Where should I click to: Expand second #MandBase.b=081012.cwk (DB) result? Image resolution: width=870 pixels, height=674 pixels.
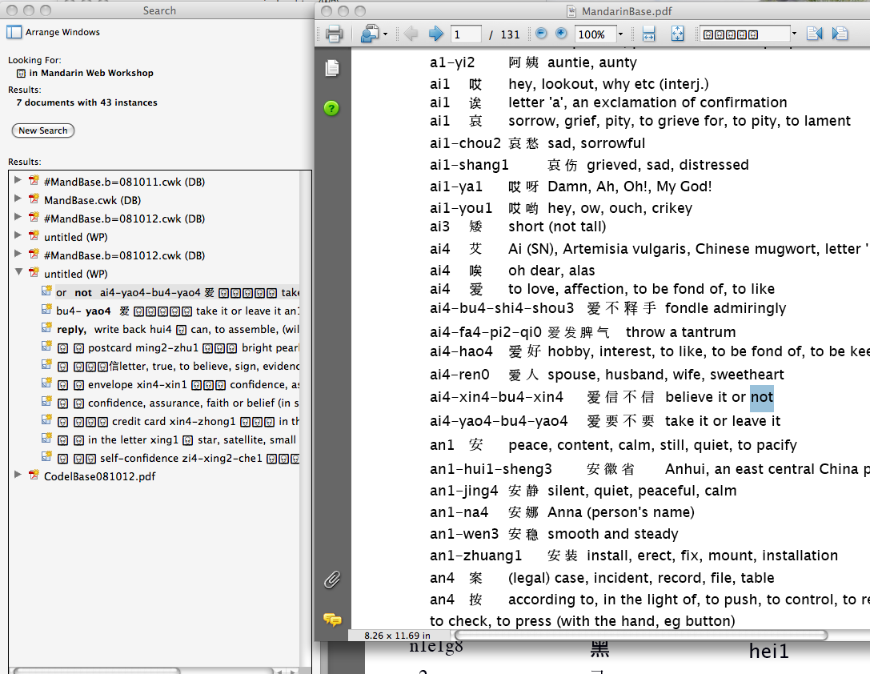(18, 254)
